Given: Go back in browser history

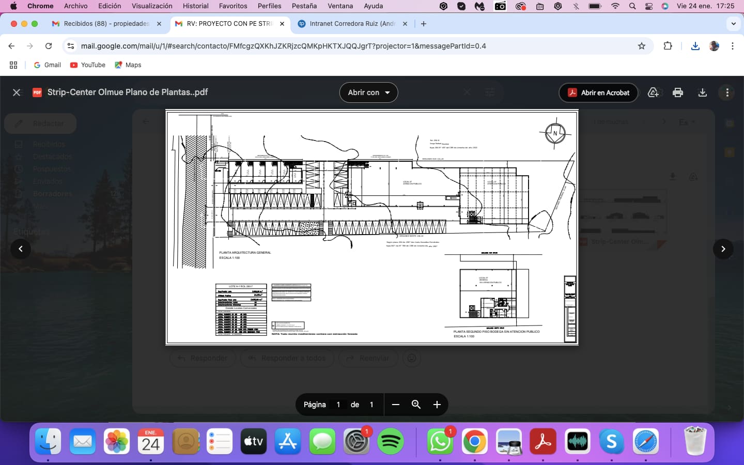Looking at the screenshot, I should [x=11, y=46].
